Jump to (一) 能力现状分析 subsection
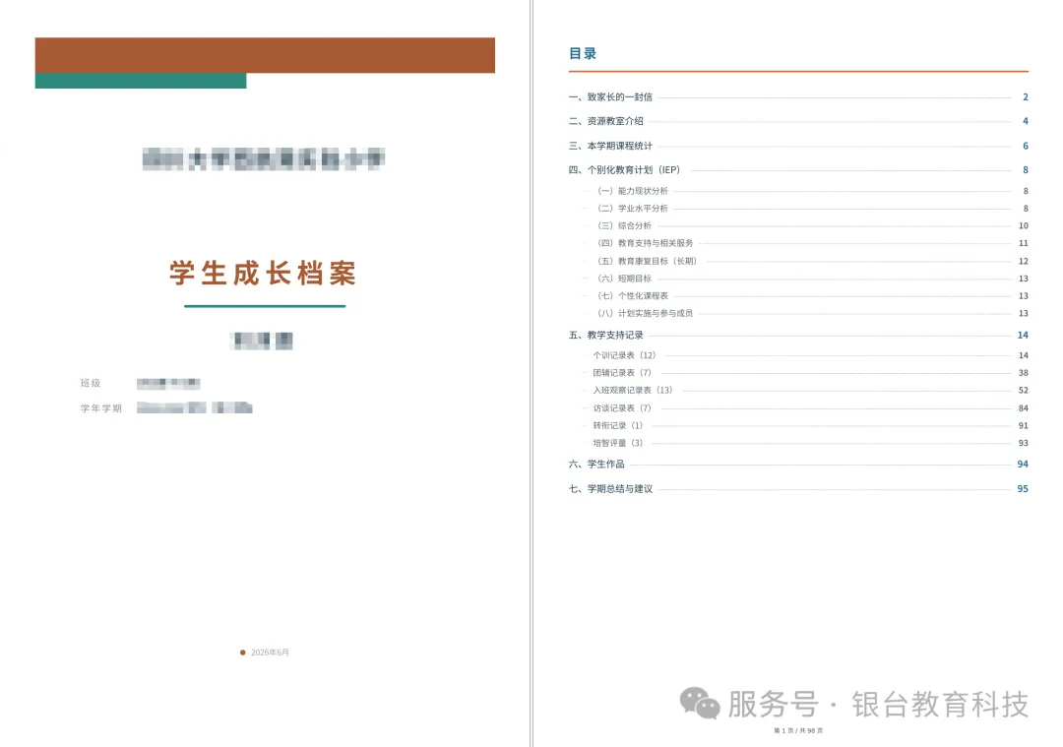 [x=632, y=191]
